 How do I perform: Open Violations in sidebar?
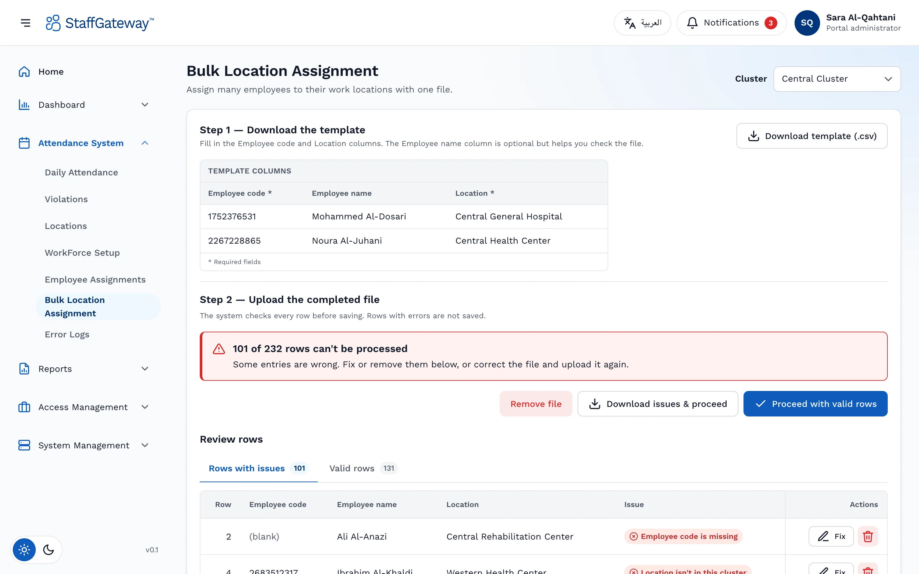tap(66, 199)
